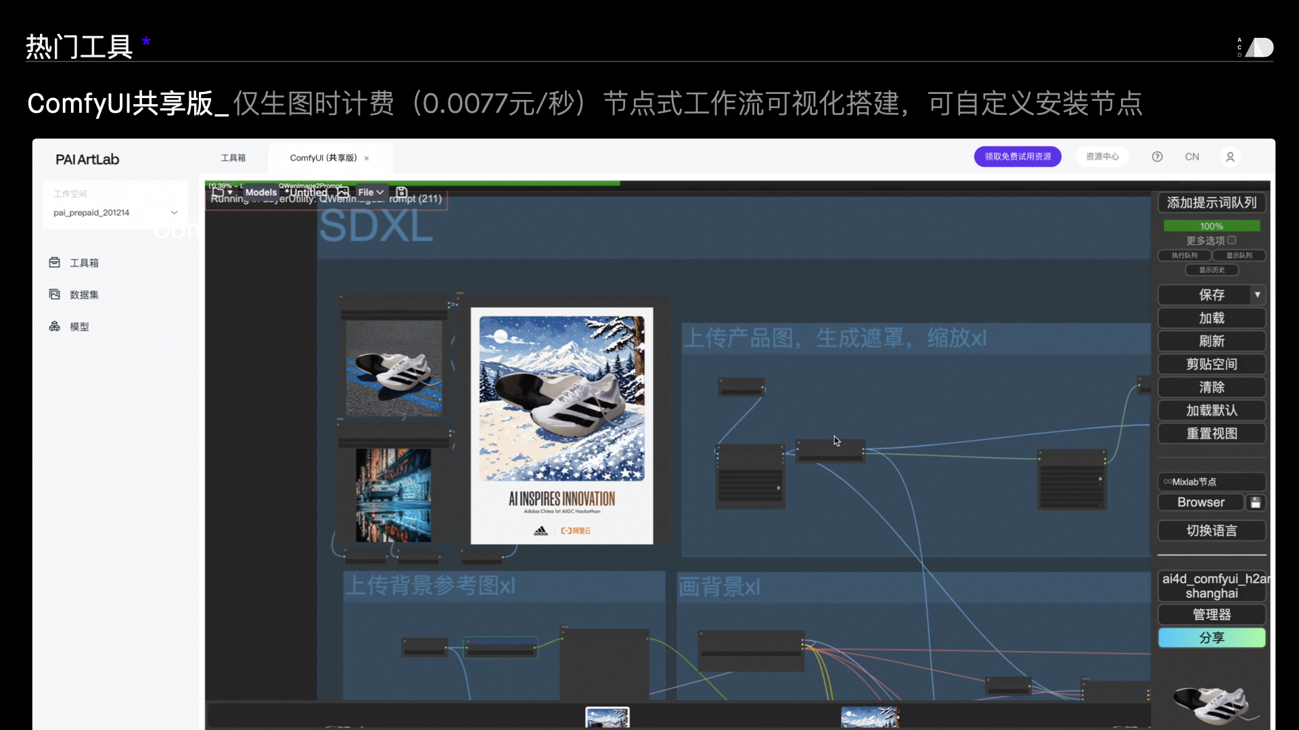Click the 剪贴空间 button
The width and height of the screenshot is (1299, 730).
pos(1212,364)
